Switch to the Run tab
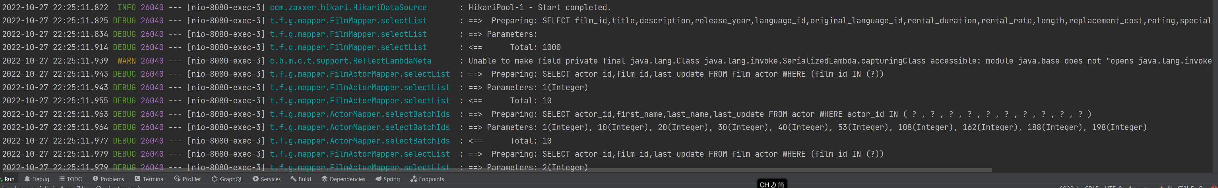Screen dimensions: 1218x188 click(x=9, y=179)
